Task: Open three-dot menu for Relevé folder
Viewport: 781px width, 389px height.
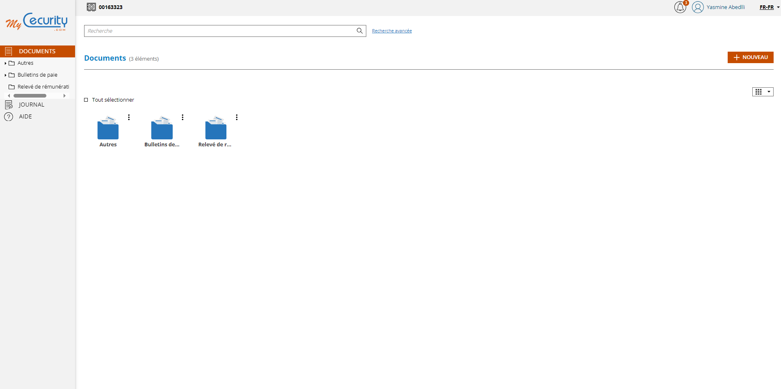Action: click(x=237, y=117)
